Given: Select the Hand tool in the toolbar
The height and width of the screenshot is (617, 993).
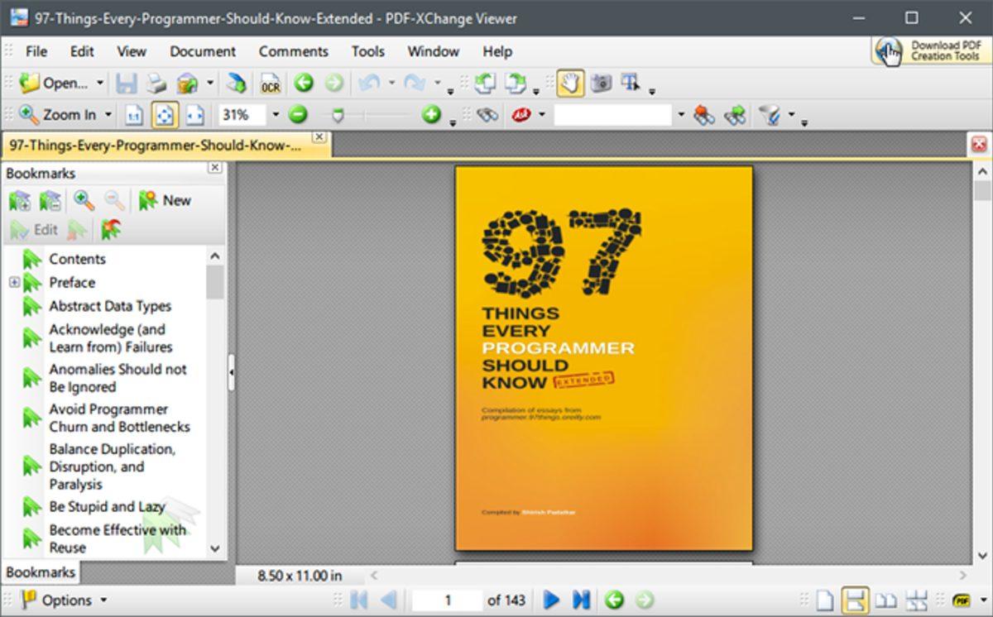Looking at the screenshot, I should pyautogui.click(x=569, y=83).
